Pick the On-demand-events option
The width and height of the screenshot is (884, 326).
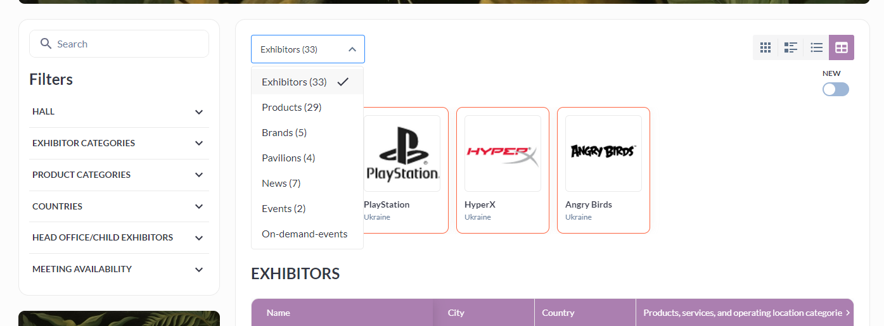[x=304, y=234]
